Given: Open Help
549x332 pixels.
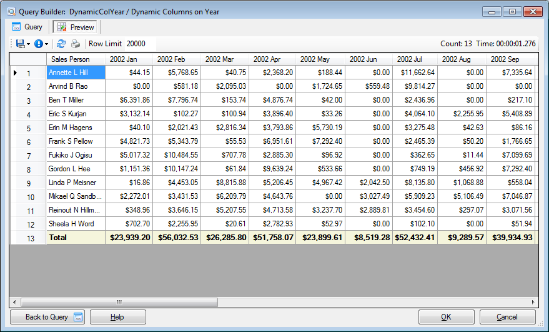Looking at the screenshot, I should tap(117, 317).
